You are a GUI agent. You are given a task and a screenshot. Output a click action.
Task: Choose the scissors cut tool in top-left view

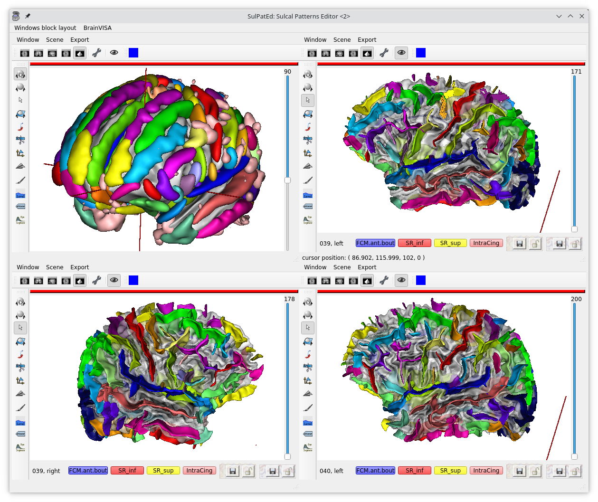20,140
